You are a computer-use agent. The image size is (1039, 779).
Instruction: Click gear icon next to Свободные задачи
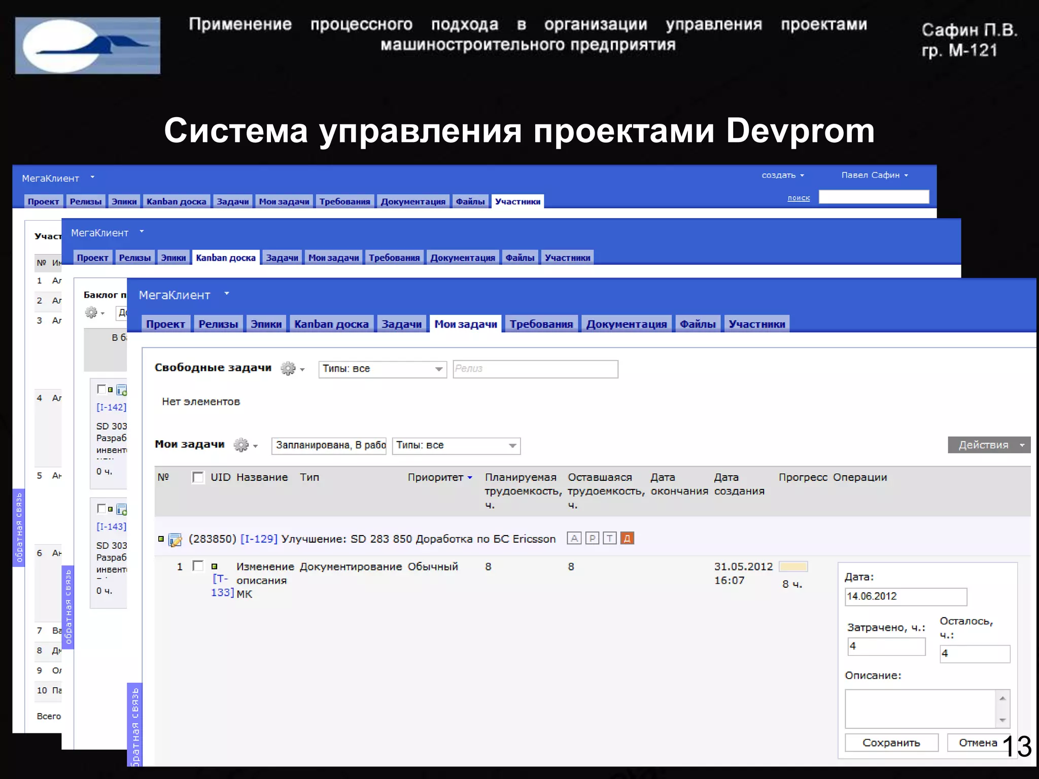(x=288, y=368)
